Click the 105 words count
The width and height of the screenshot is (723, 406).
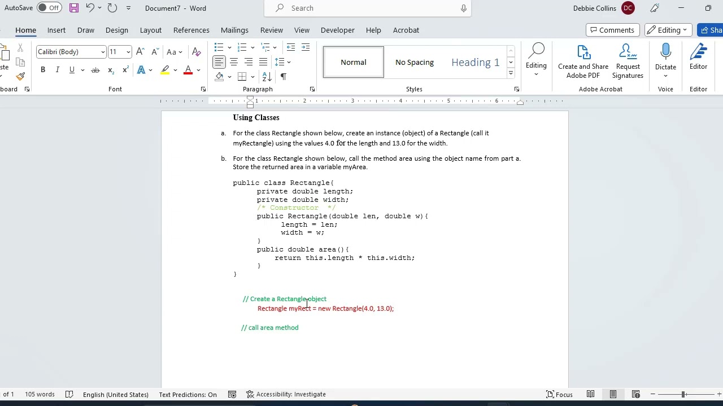click(x=40, y=394)
